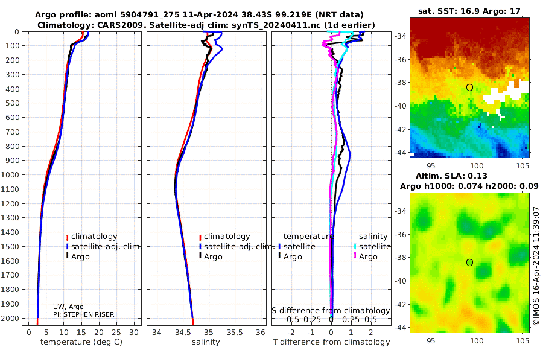
Task: Click the Argo profile title line
Action: (199, 15)
